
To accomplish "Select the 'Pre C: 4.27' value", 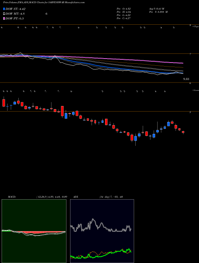I will (124, 18).
